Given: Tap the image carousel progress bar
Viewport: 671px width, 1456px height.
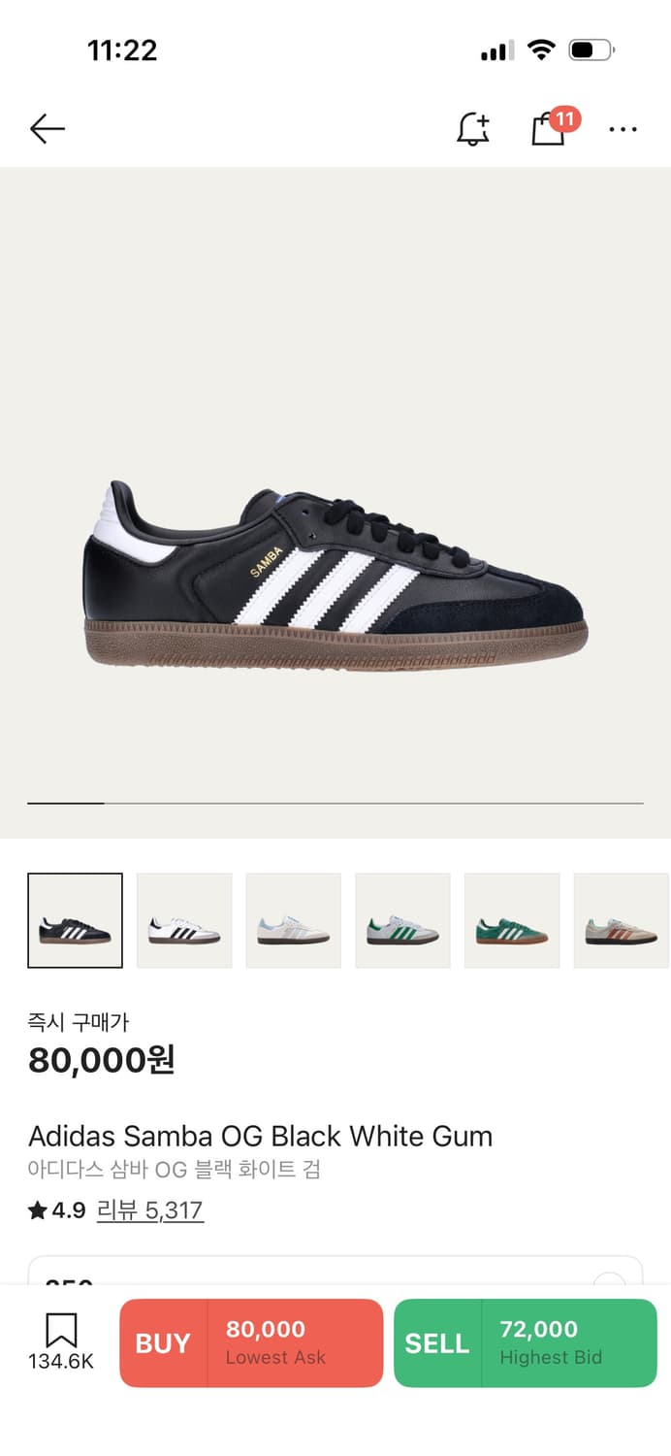Looking at the screenshot, I should (335, 804).
